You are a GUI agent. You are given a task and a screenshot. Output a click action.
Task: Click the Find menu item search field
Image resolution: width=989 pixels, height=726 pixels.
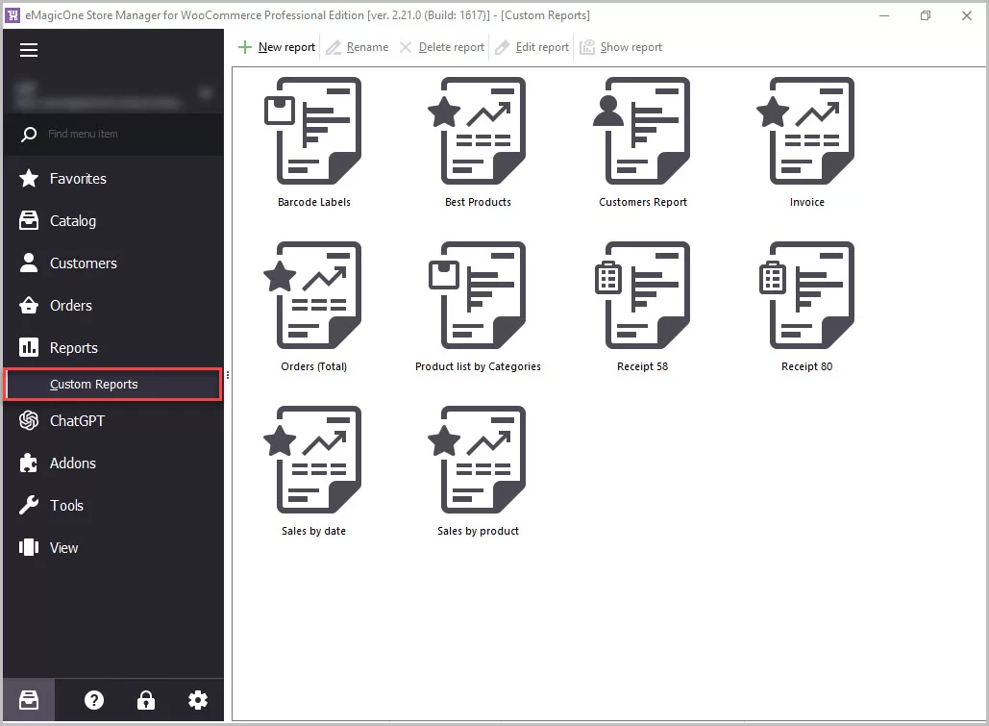[x=125, y=134]
